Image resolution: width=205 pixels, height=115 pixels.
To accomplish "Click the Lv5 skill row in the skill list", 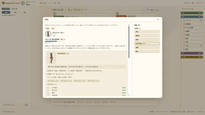I will 86,93.
